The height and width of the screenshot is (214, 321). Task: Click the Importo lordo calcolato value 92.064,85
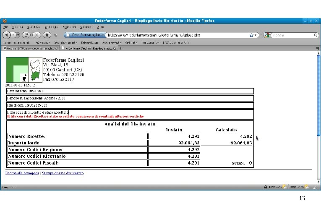(x=241, y=143)
